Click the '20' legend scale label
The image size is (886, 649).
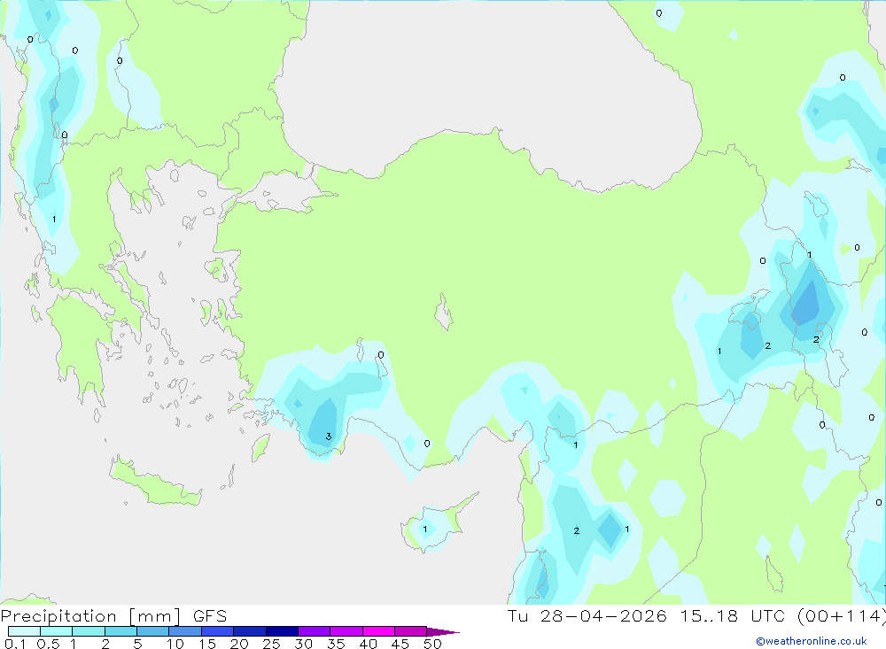[239, 644]
